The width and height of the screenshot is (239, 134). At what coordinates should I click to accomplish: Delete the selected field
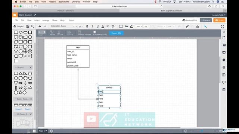pyautogui.click(x=70, y=33)
